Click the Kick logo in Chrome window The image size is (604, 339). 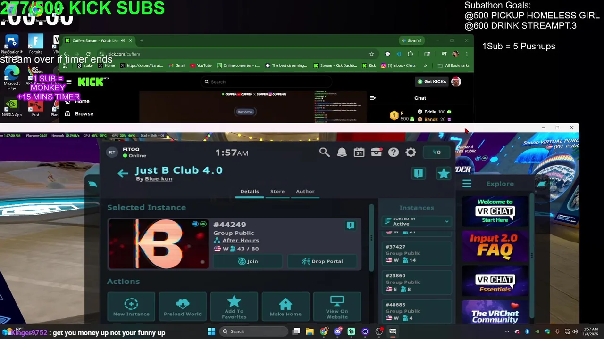click(90, 81)
